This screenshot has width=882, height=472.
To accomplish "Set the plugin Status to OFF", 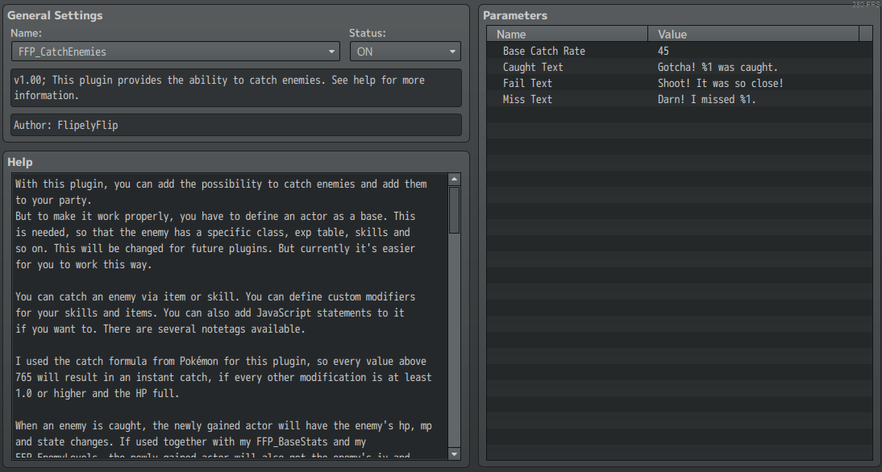I will (451, 51).
